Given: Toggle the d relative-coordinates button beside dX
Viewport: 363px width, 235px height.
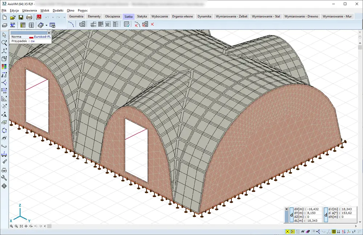Looking at the screenshot, I should (291, 215).
